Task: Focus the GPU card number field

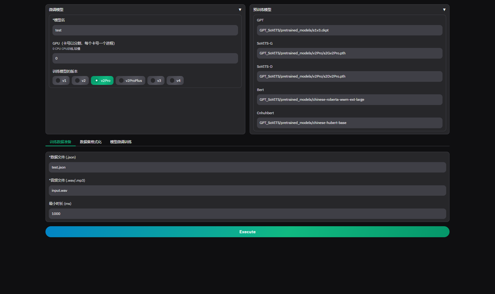Action: point(145,58)
